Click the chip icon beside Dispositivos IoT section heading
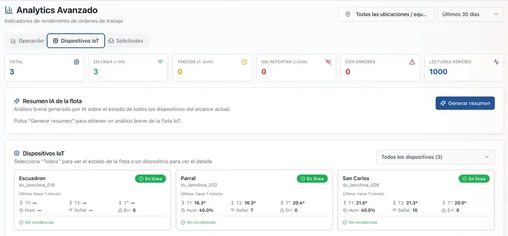The width and height of the screenshot is (508, 236). (x=17, y=153)
